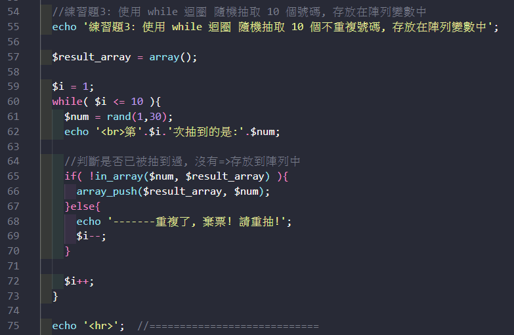514x335 pixels.
Task: Click the comment text on line 64
Action: tap(182, 161)
